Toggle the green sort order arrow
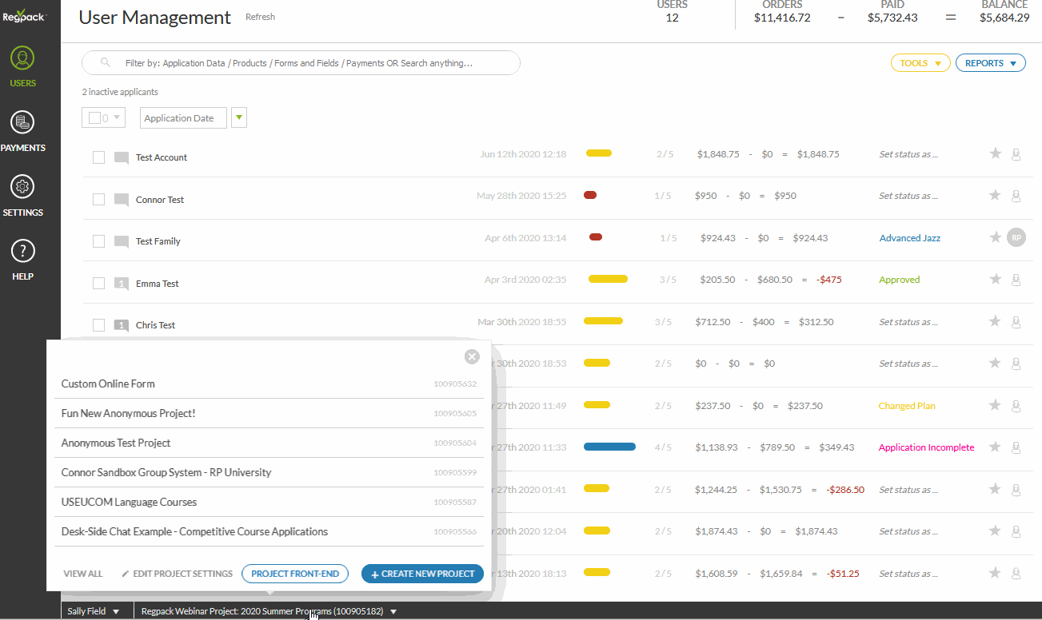 239,118
